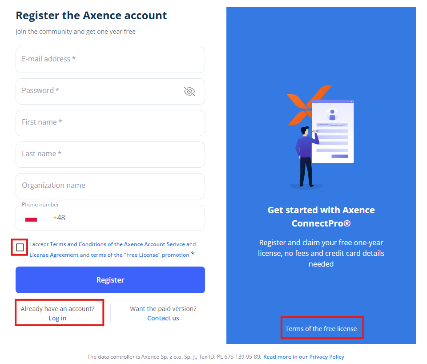Open Terms and Conditions of Axence Account link
This screenshot has height=364, width=427.
(117, 244)
